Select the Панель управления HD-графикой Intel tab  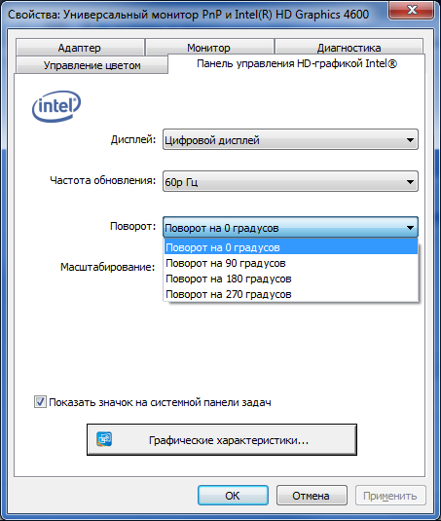point(297,63)
